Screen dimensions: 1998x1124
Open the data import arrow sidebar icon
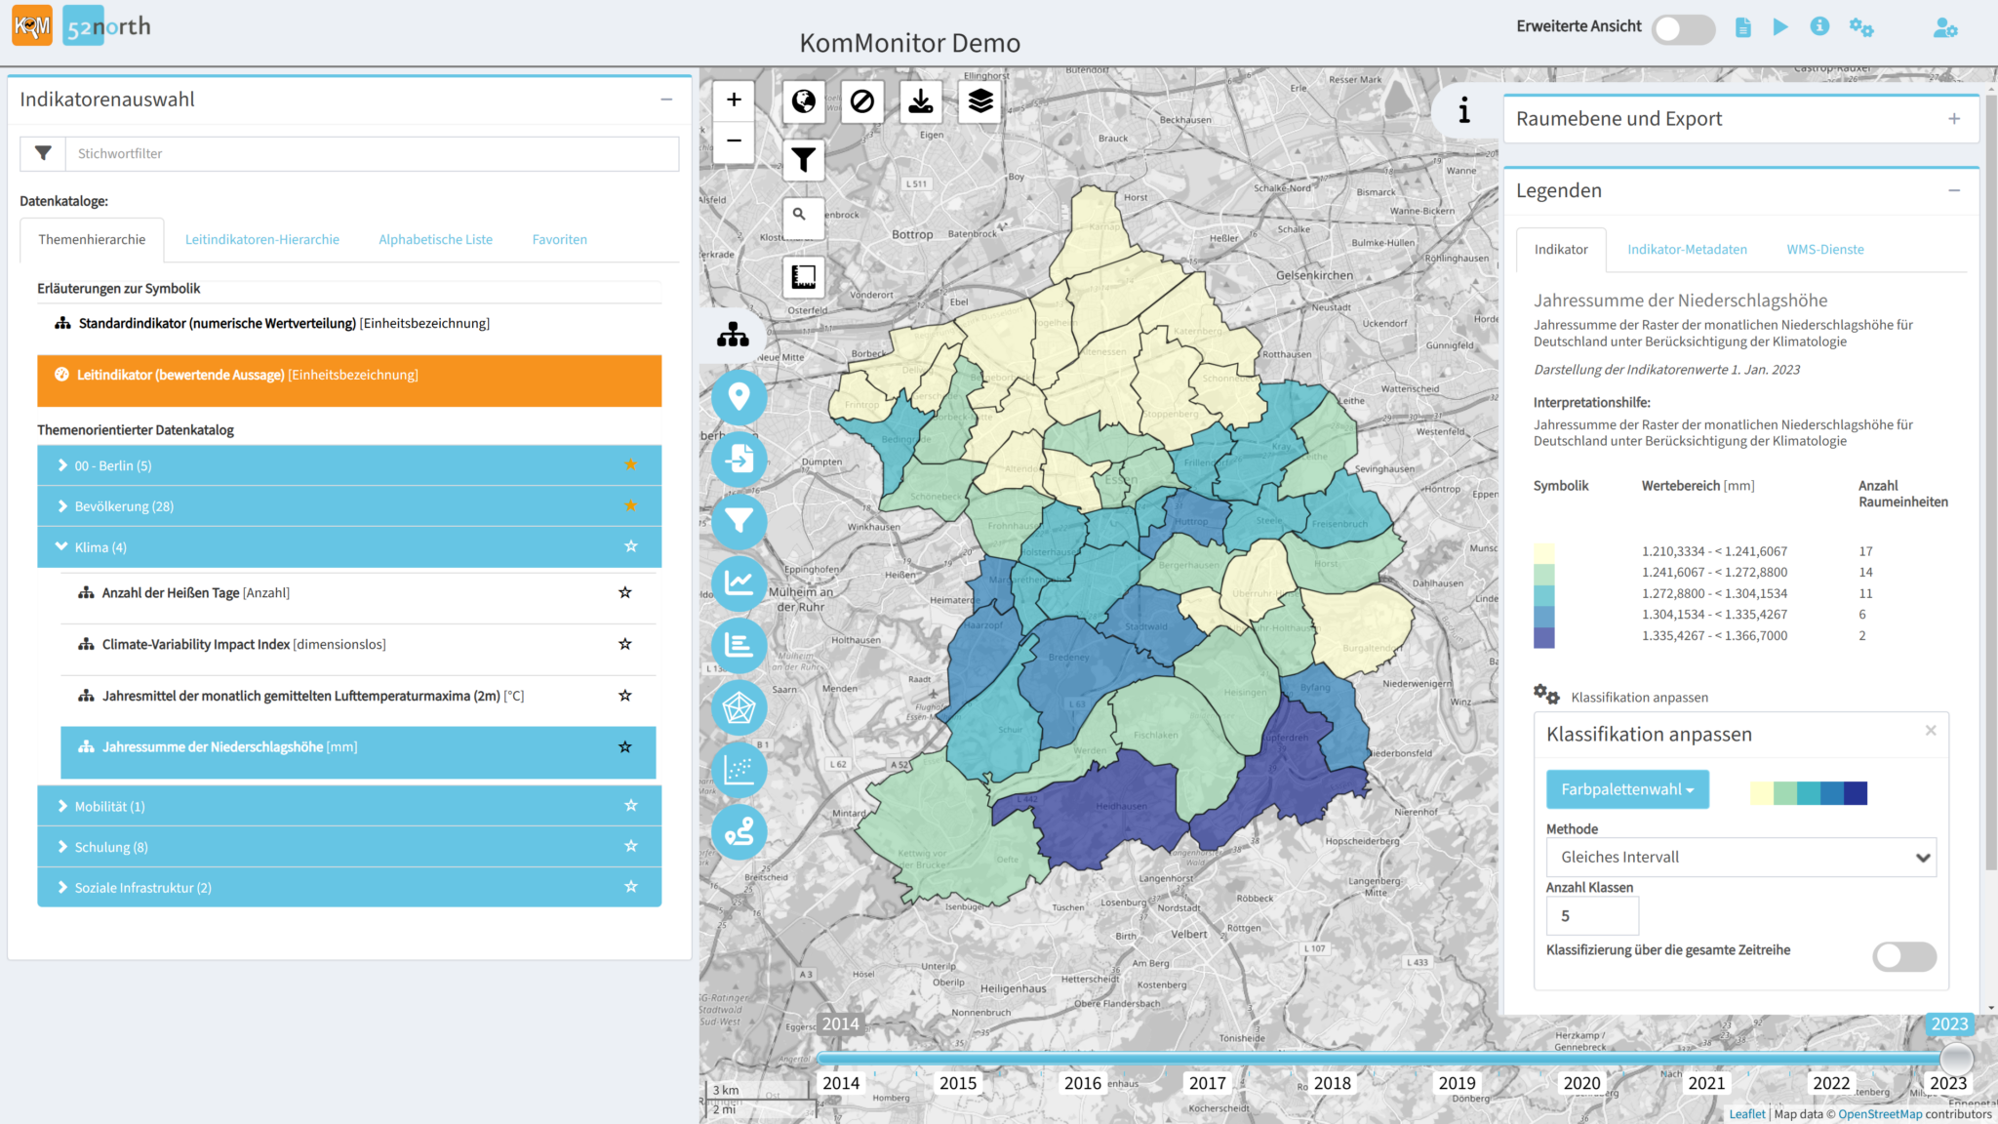coord(739,459)
